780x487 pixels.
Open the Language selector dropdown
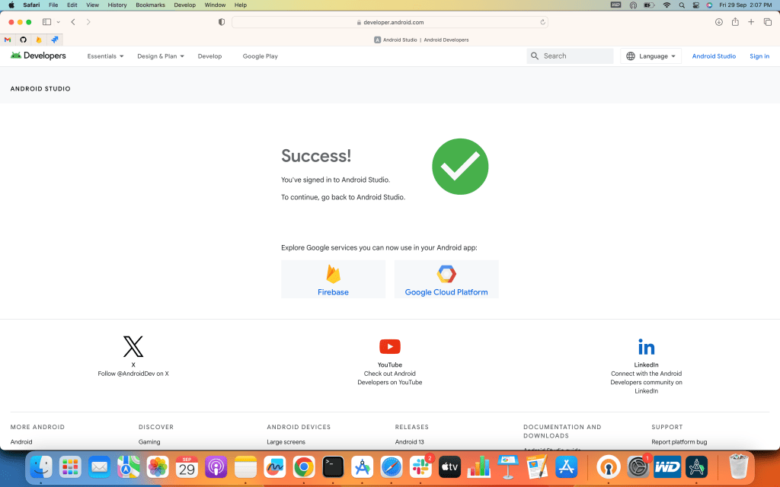point(651,56)
